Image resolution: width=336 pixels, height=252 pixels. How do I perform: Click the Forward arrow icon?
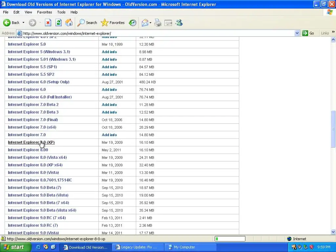tap(32, 23)
